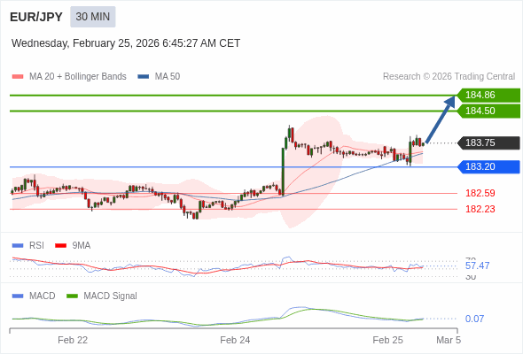
Task: Click the 182.59 support price label
Action: (480, 193)
